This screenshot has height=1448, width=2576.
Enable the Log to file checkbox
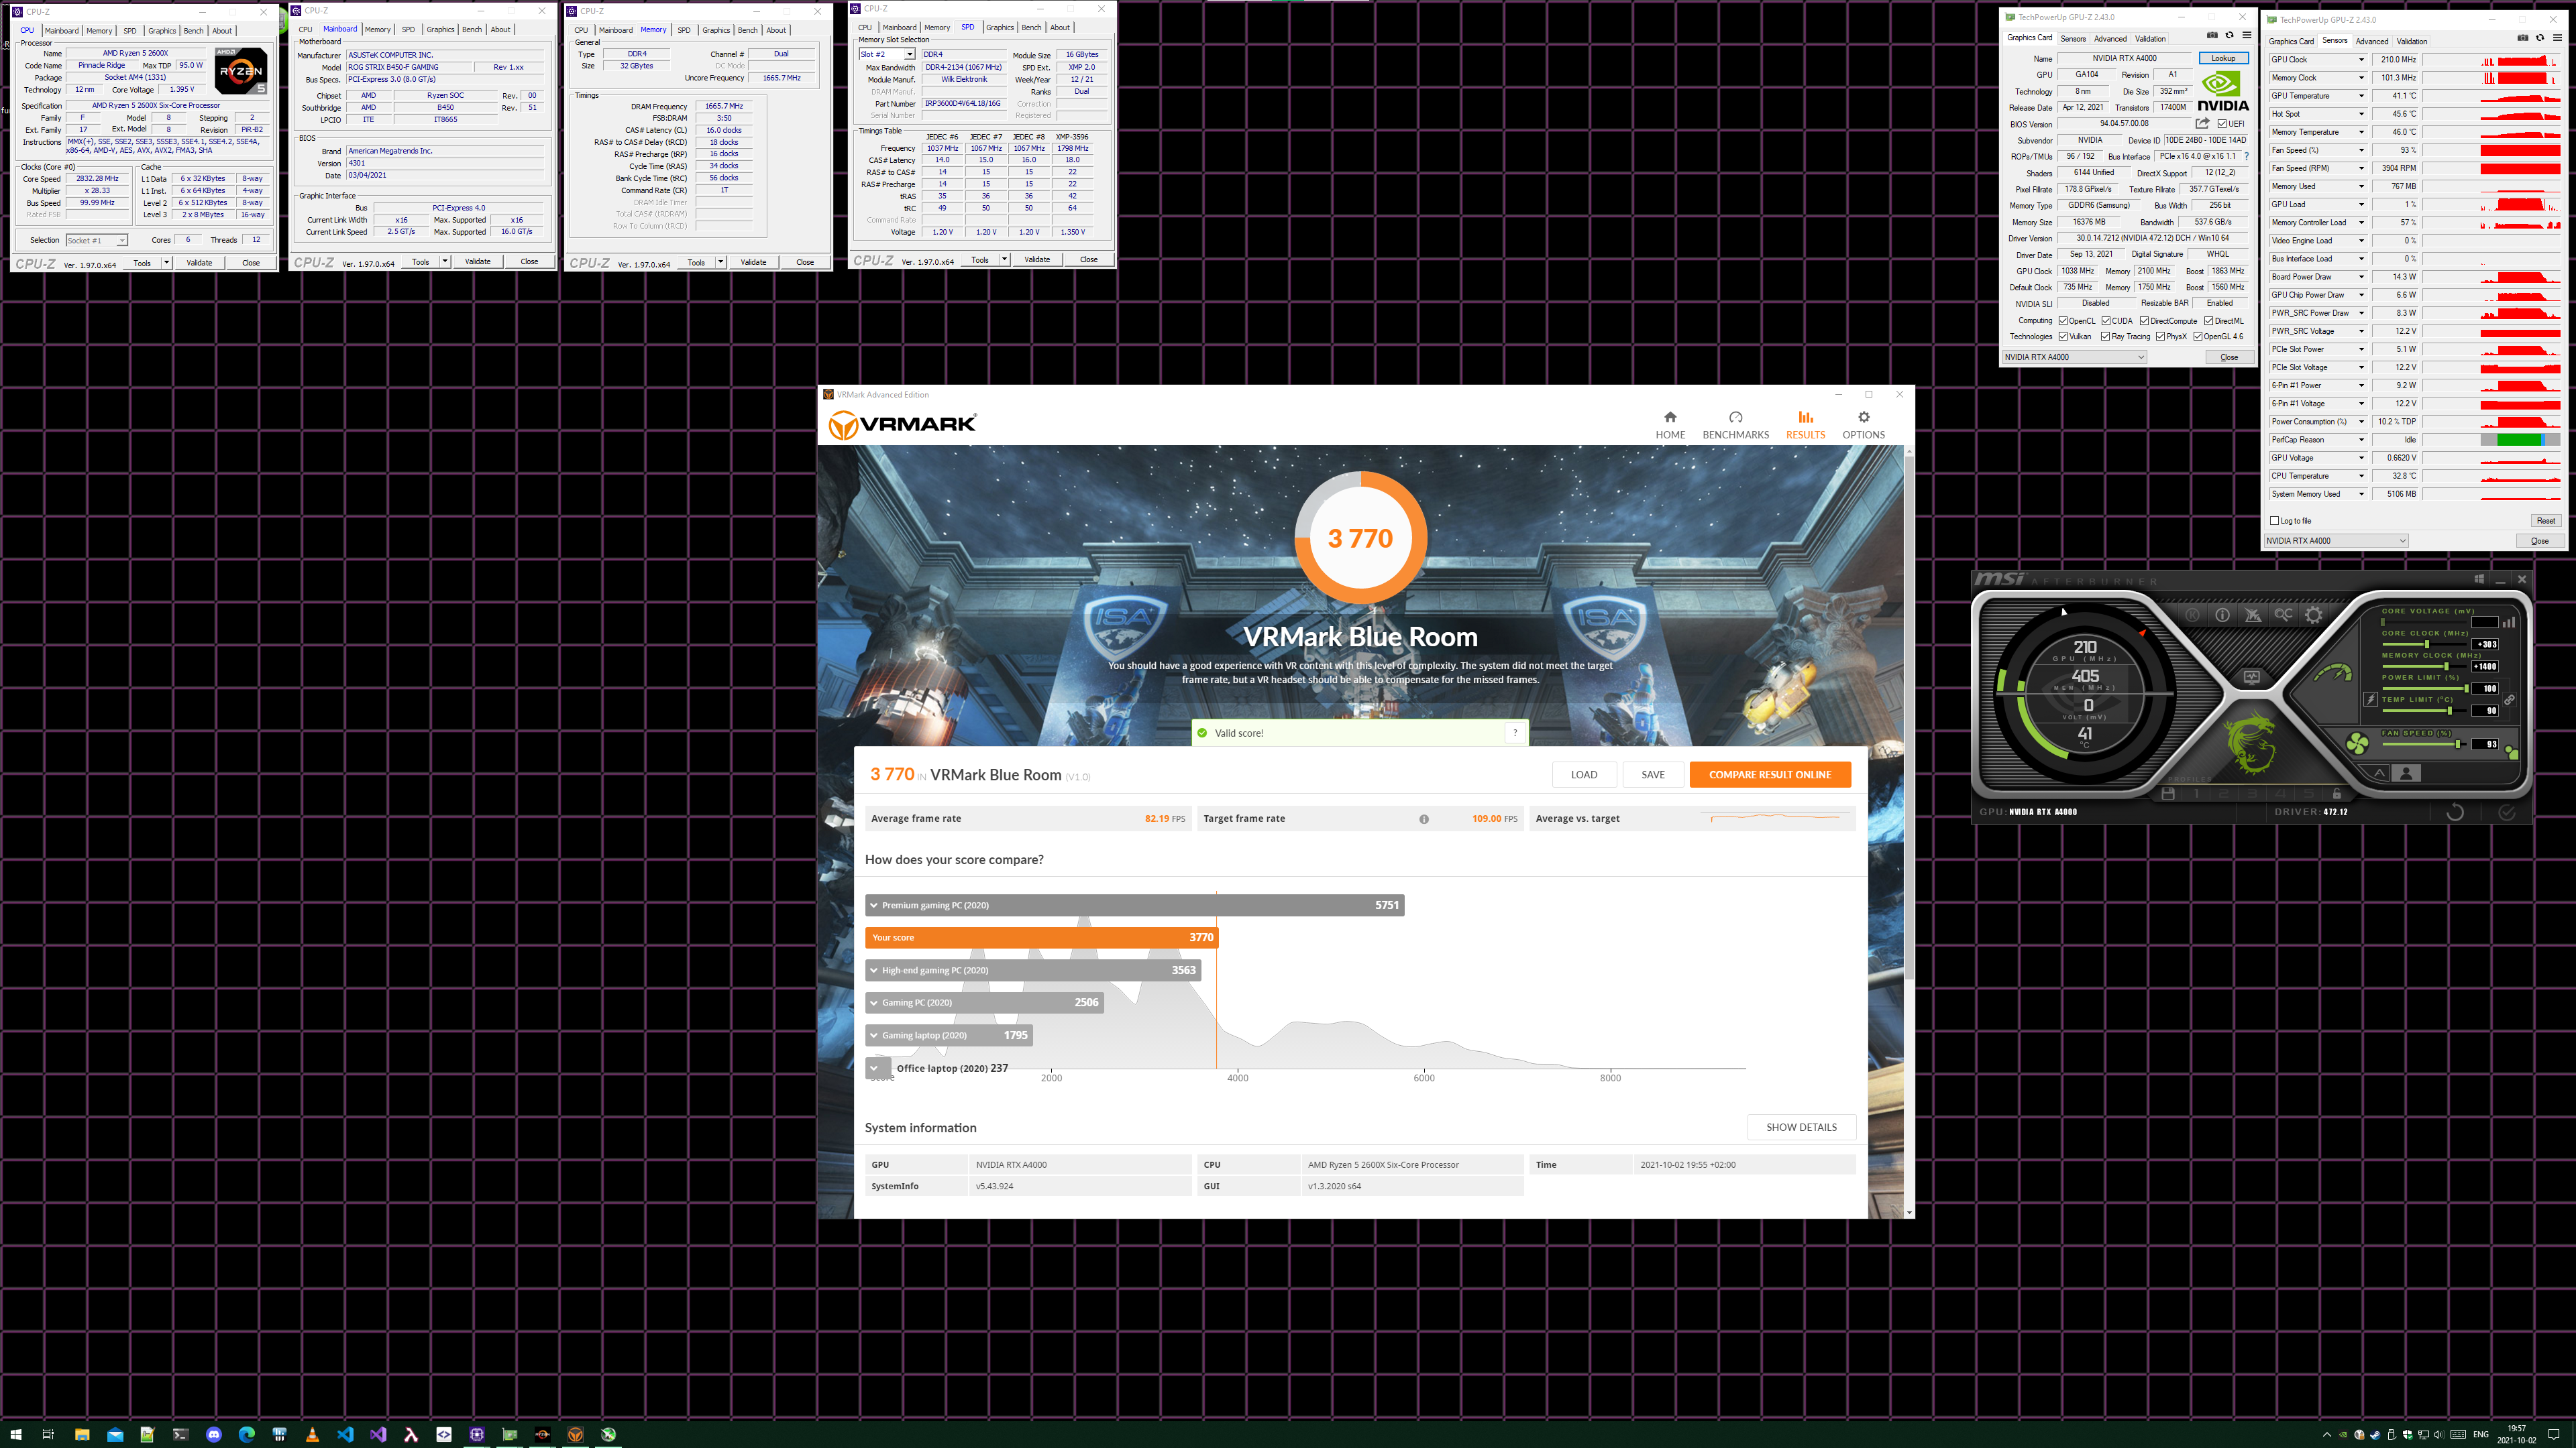[2275, 521]
